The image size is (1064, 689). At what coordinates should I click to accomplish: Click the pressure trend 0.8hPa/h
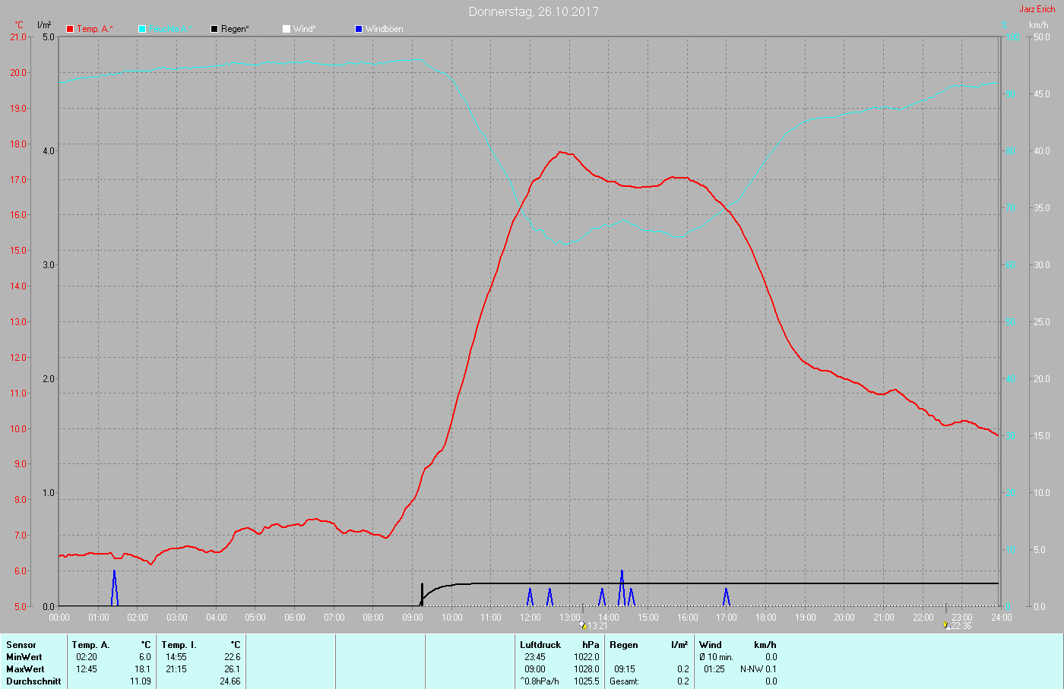click(540, 681)
